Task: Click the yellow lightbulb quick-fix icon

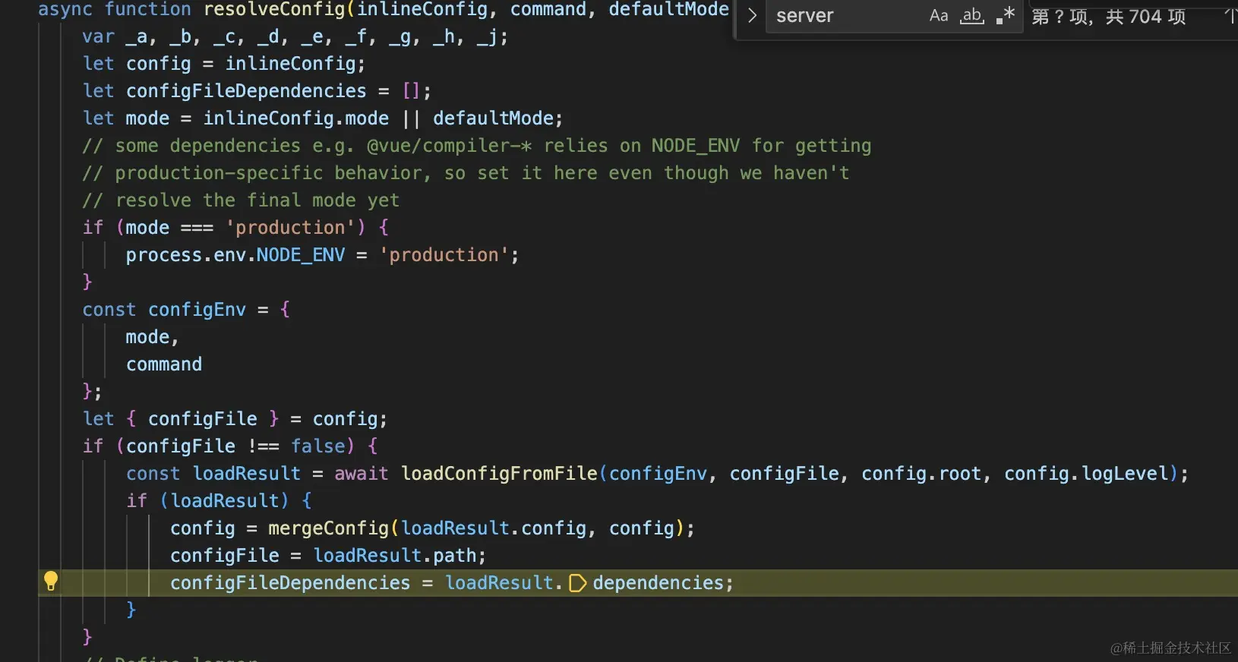Action: pyautogui.click(x=51, y=582)
